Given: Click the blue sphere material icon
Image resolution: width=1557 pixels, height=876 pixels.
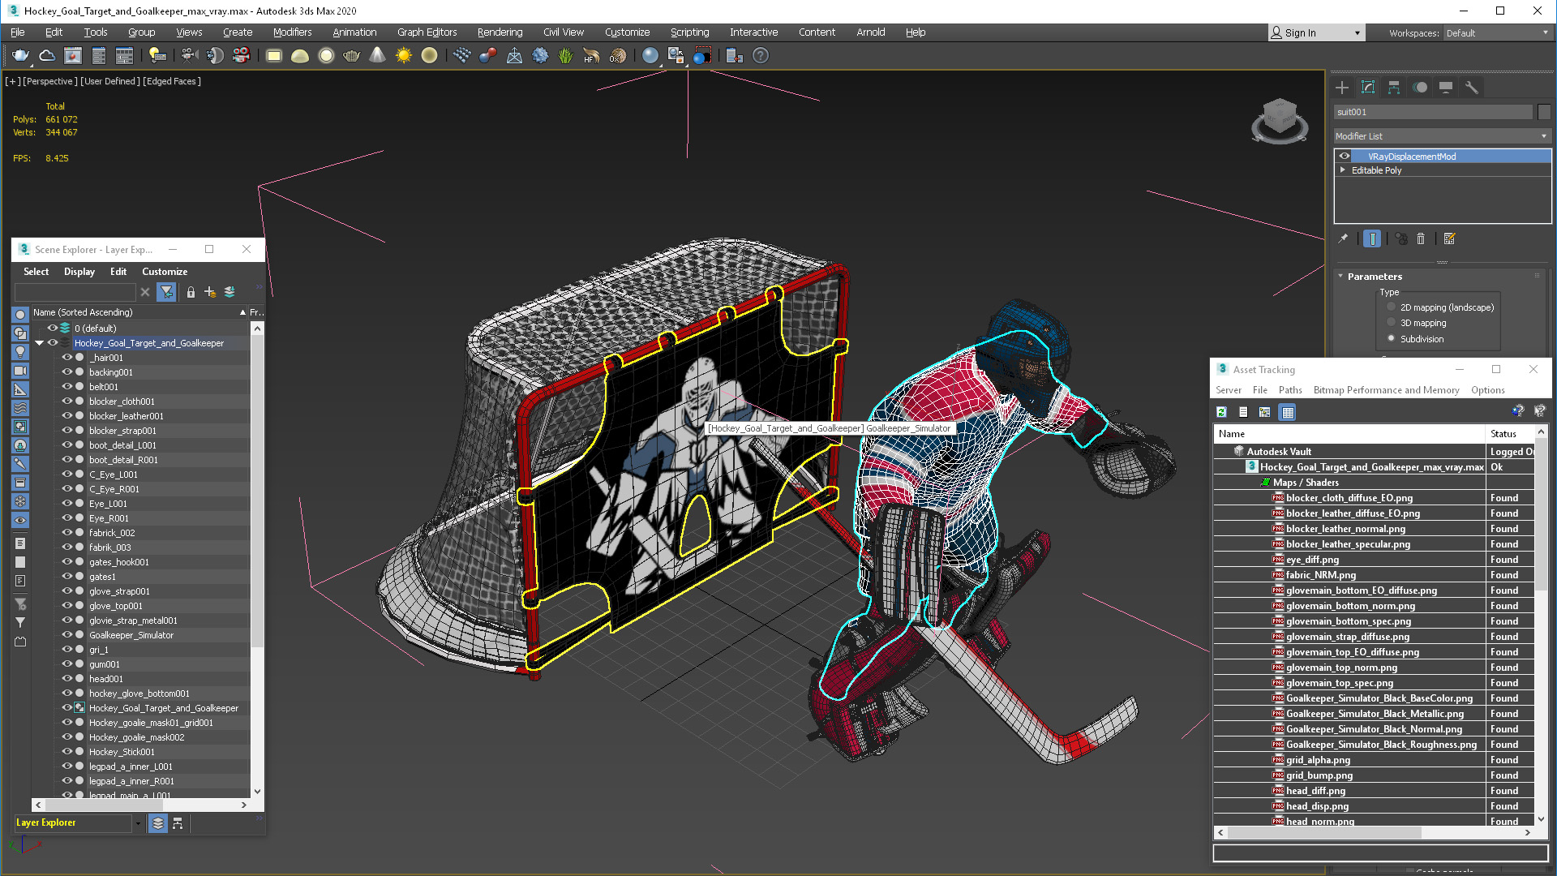Looking at the screenshot, I should coord(650,55).
